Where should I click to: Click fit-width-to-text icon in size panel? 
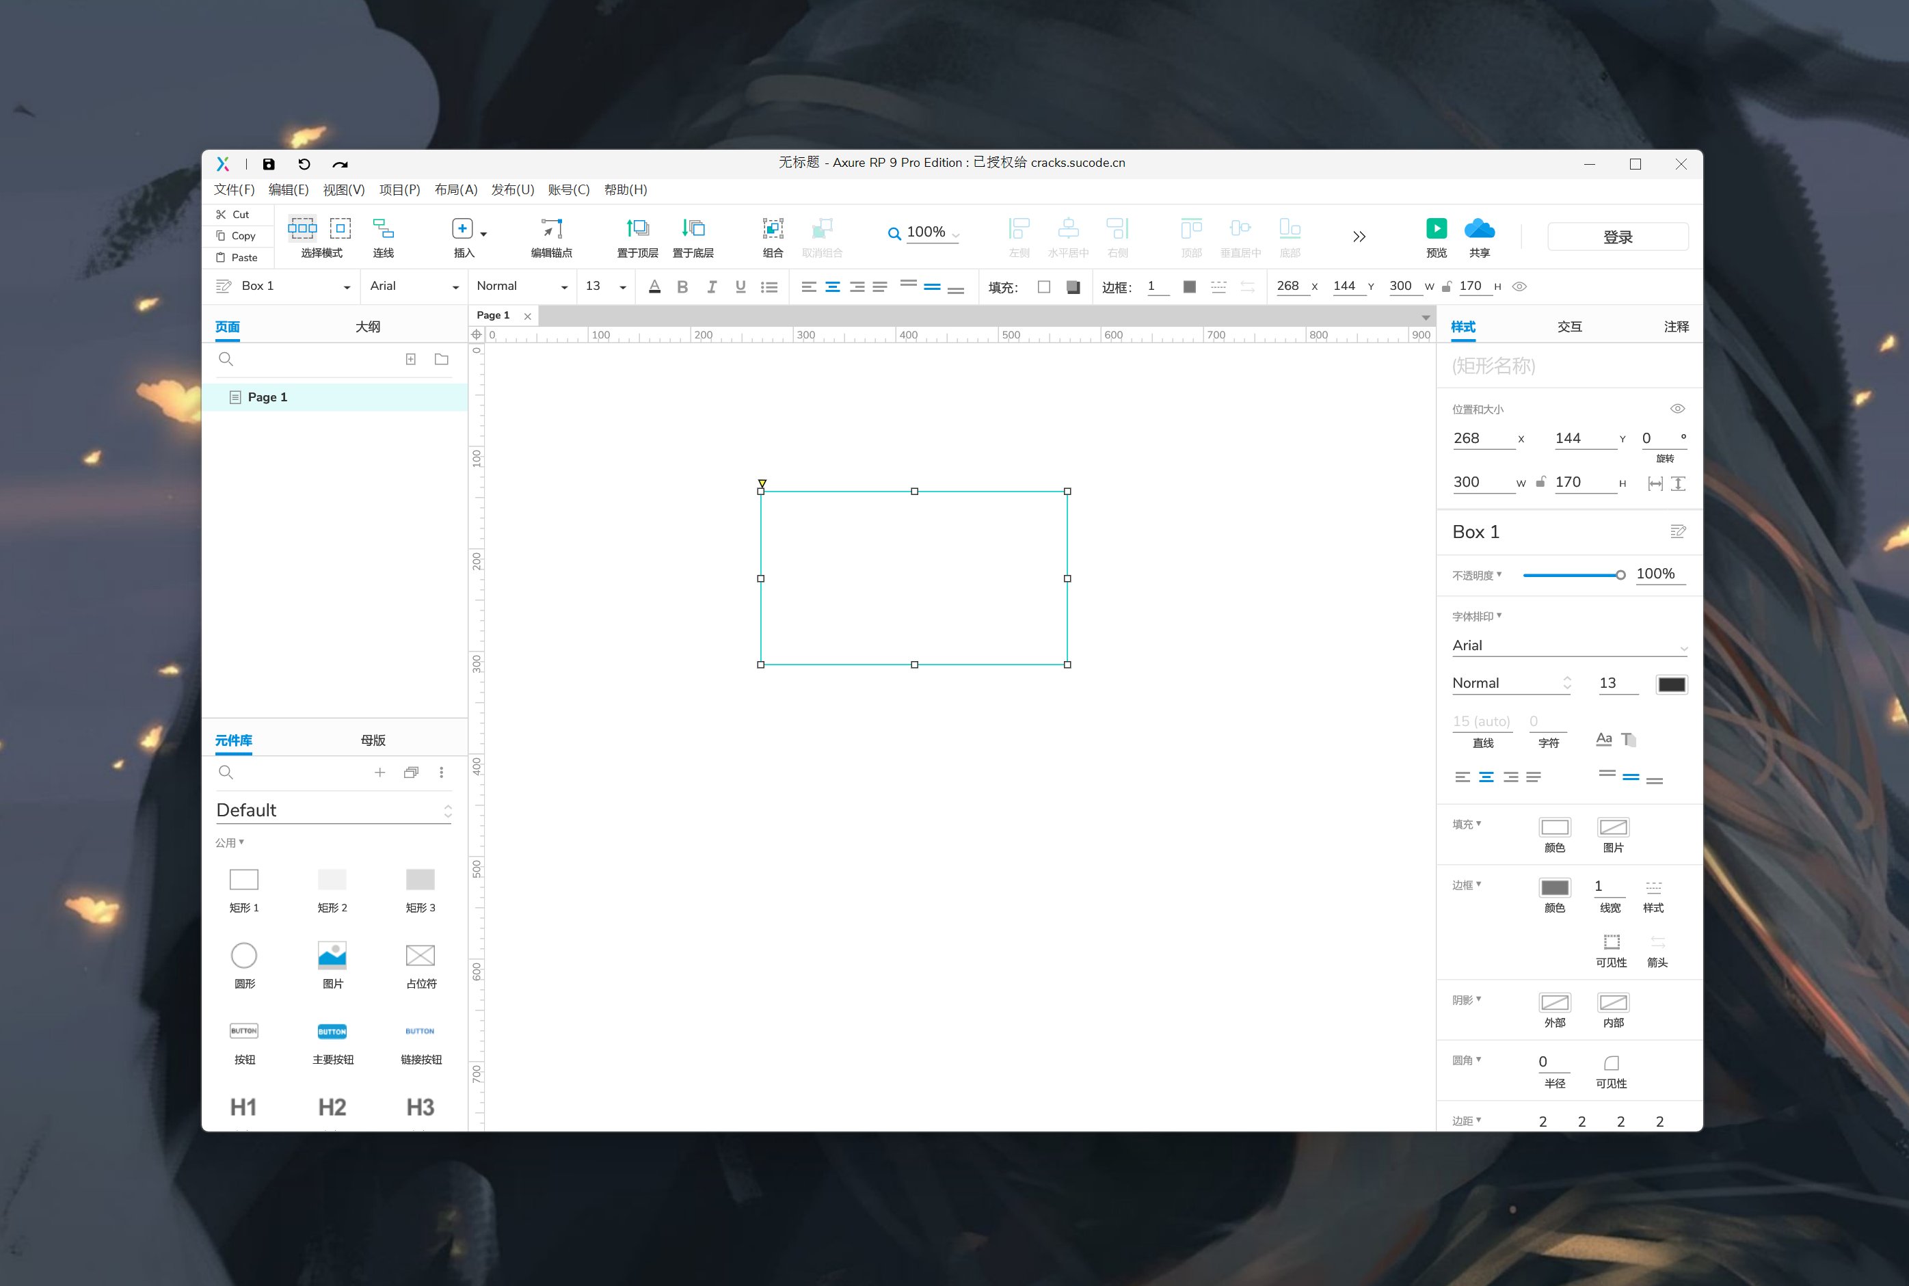click(x=1655, y=484)
